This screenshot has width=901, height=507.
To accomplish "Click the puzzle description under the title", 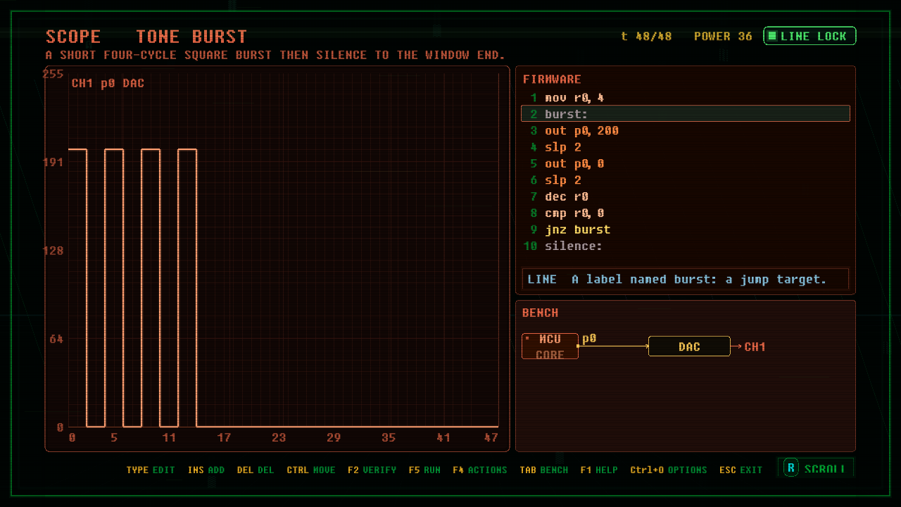I will point(275,55).
